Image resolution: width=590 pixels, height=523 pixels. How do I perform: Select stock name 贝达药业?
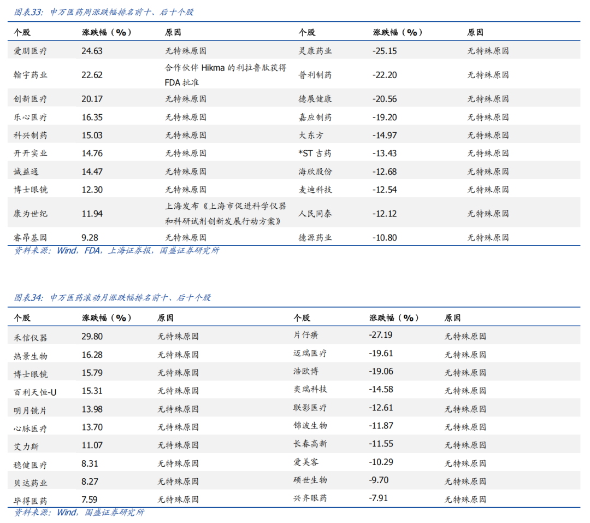31,483
